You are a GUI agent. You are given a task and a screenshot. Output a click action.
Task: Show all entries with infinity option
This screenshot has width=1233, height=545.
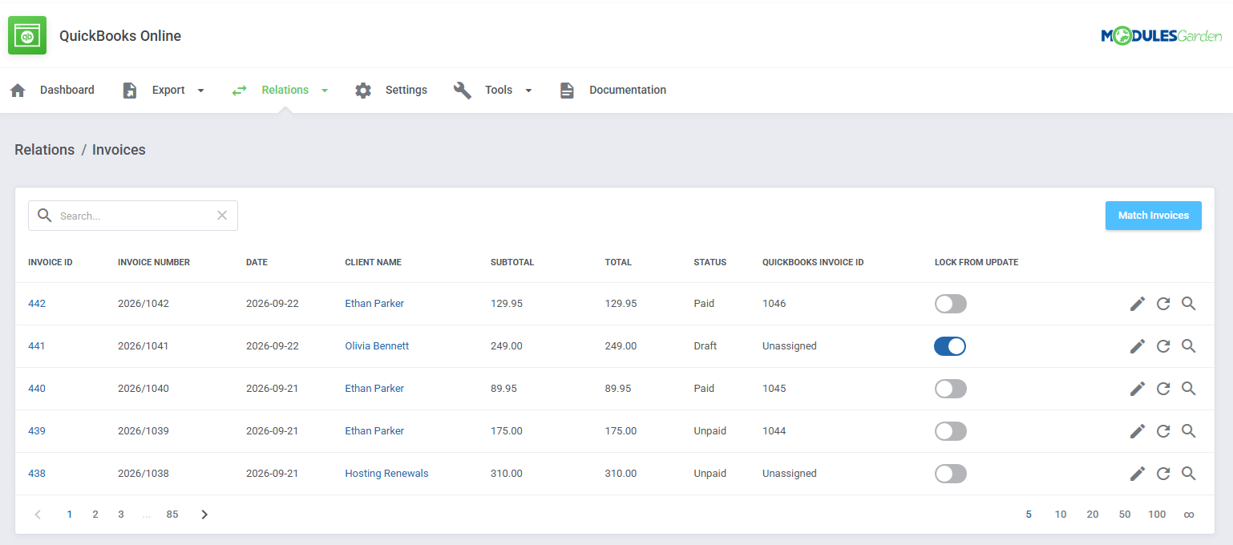click(1189, 515)
